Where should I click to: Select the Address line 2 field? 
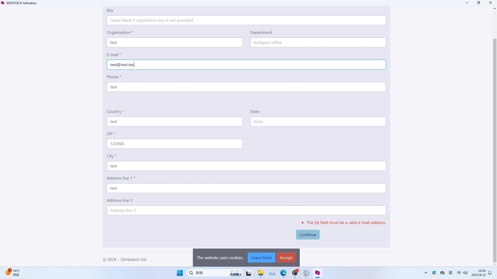(x=246, y=210)
